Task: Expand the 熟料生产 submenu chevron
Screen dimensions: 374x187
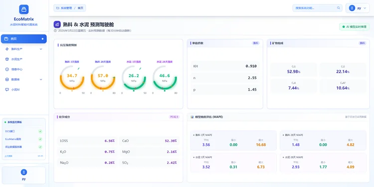Action: 41,49
